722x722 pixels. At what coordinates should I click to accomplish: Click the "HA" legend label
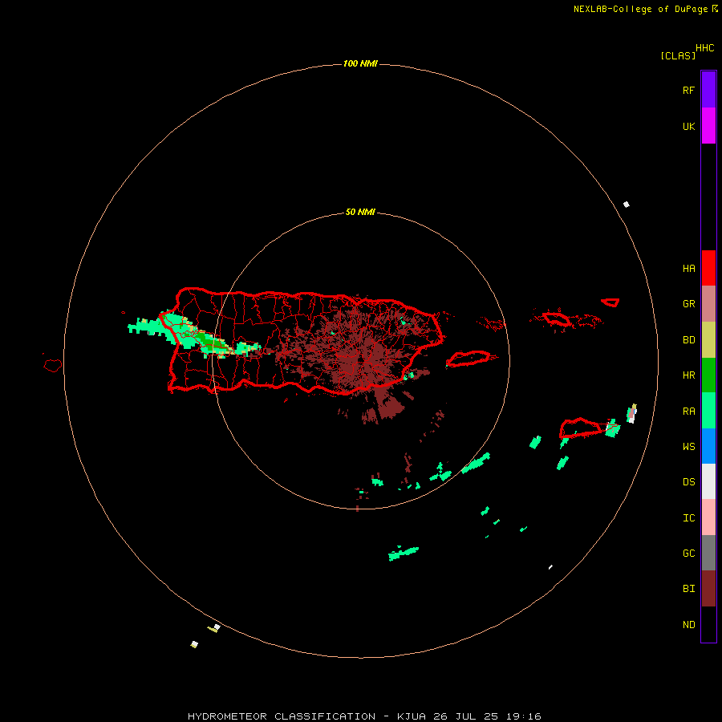coord(688,269)
